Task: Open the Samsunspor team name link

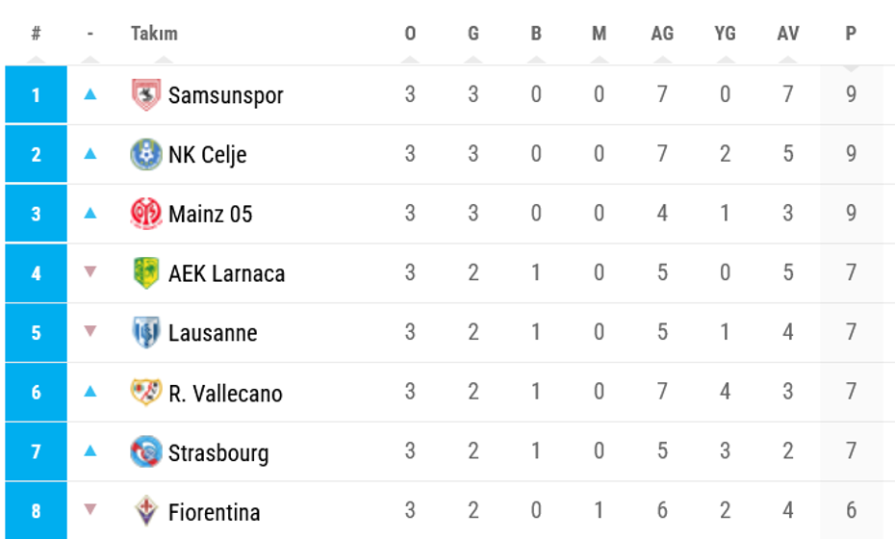Action: [225, 95]
